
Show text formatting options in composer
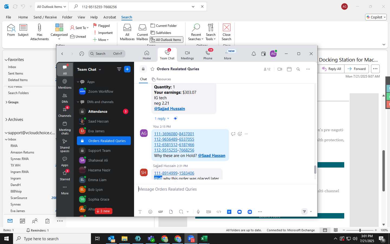click(x=140, y=212)
